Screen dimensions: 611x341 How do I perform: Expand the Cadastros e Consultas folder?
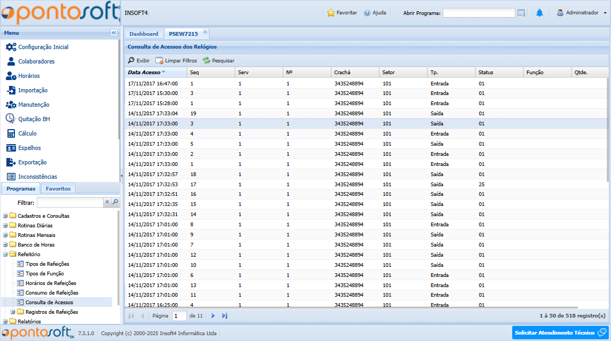point(5,216)
